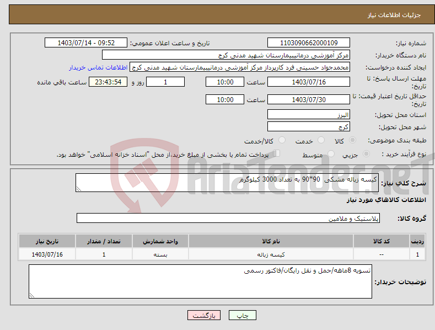This screenshot has width=435, height=330.
Task: Click the شرح کلی نیاز text area
Action: click(227, 183)
